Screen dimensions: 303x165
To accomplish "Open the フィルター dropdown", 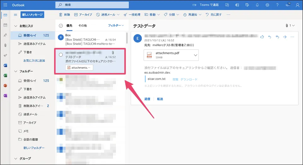I will (116, 26).
